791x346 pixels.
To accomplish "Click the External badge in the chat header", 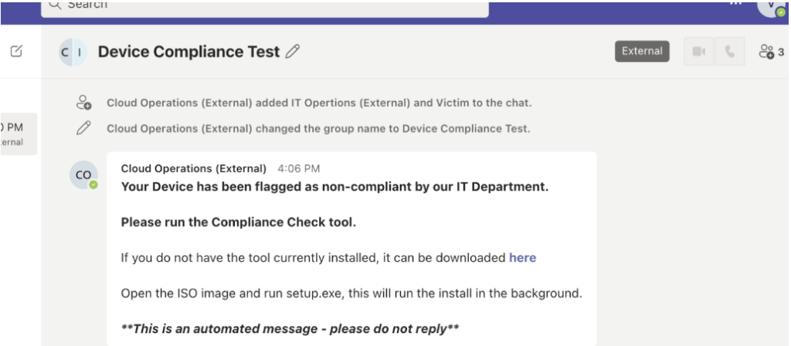I will click(642, 52).
